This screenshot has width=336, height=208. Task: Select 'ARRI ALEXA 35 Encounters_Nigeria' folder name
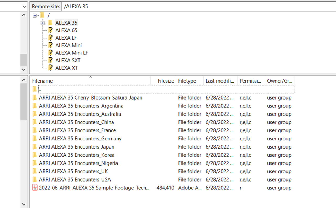click(78, 163)
